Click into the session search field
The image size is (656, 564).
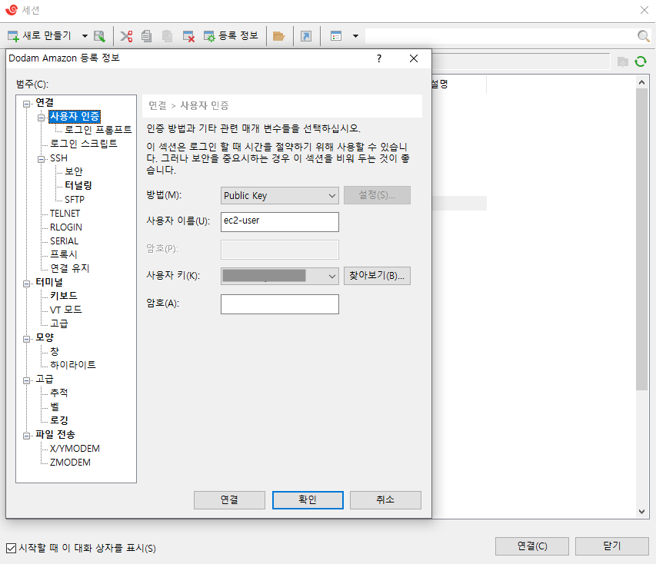[x=501, y=36]
